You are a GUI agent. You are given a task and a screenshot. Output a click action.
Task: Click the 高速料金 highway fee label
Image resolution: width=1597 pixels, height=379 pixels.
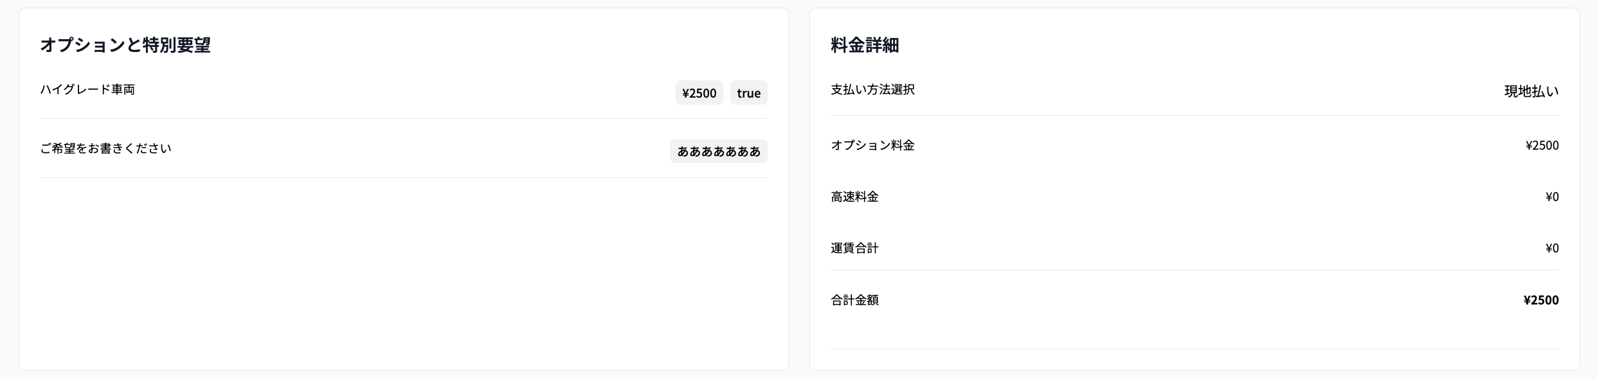click(855, 197)
